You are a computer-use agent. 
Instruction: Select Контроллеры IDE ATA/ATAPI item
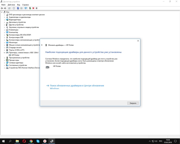(x=20, y=35)
